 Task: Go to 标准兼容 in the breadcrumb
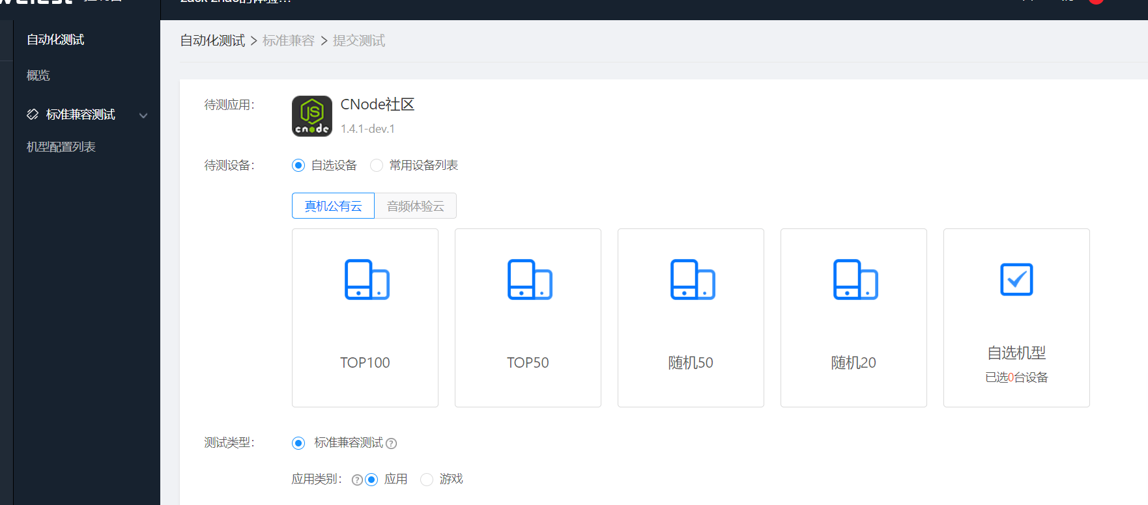[289, 41]
